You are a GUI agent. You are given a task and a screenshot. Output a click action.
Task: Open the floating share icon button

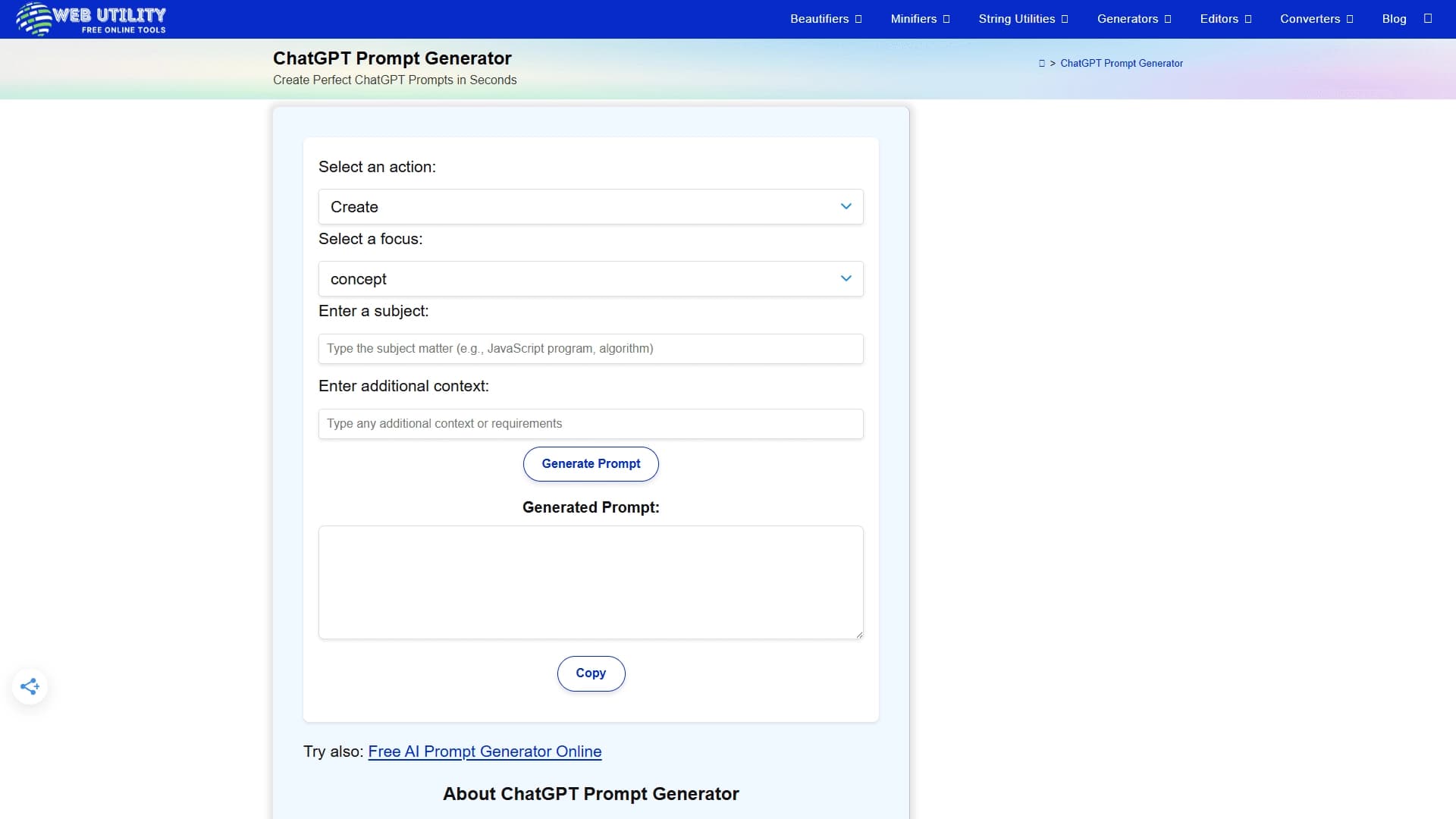30,686
